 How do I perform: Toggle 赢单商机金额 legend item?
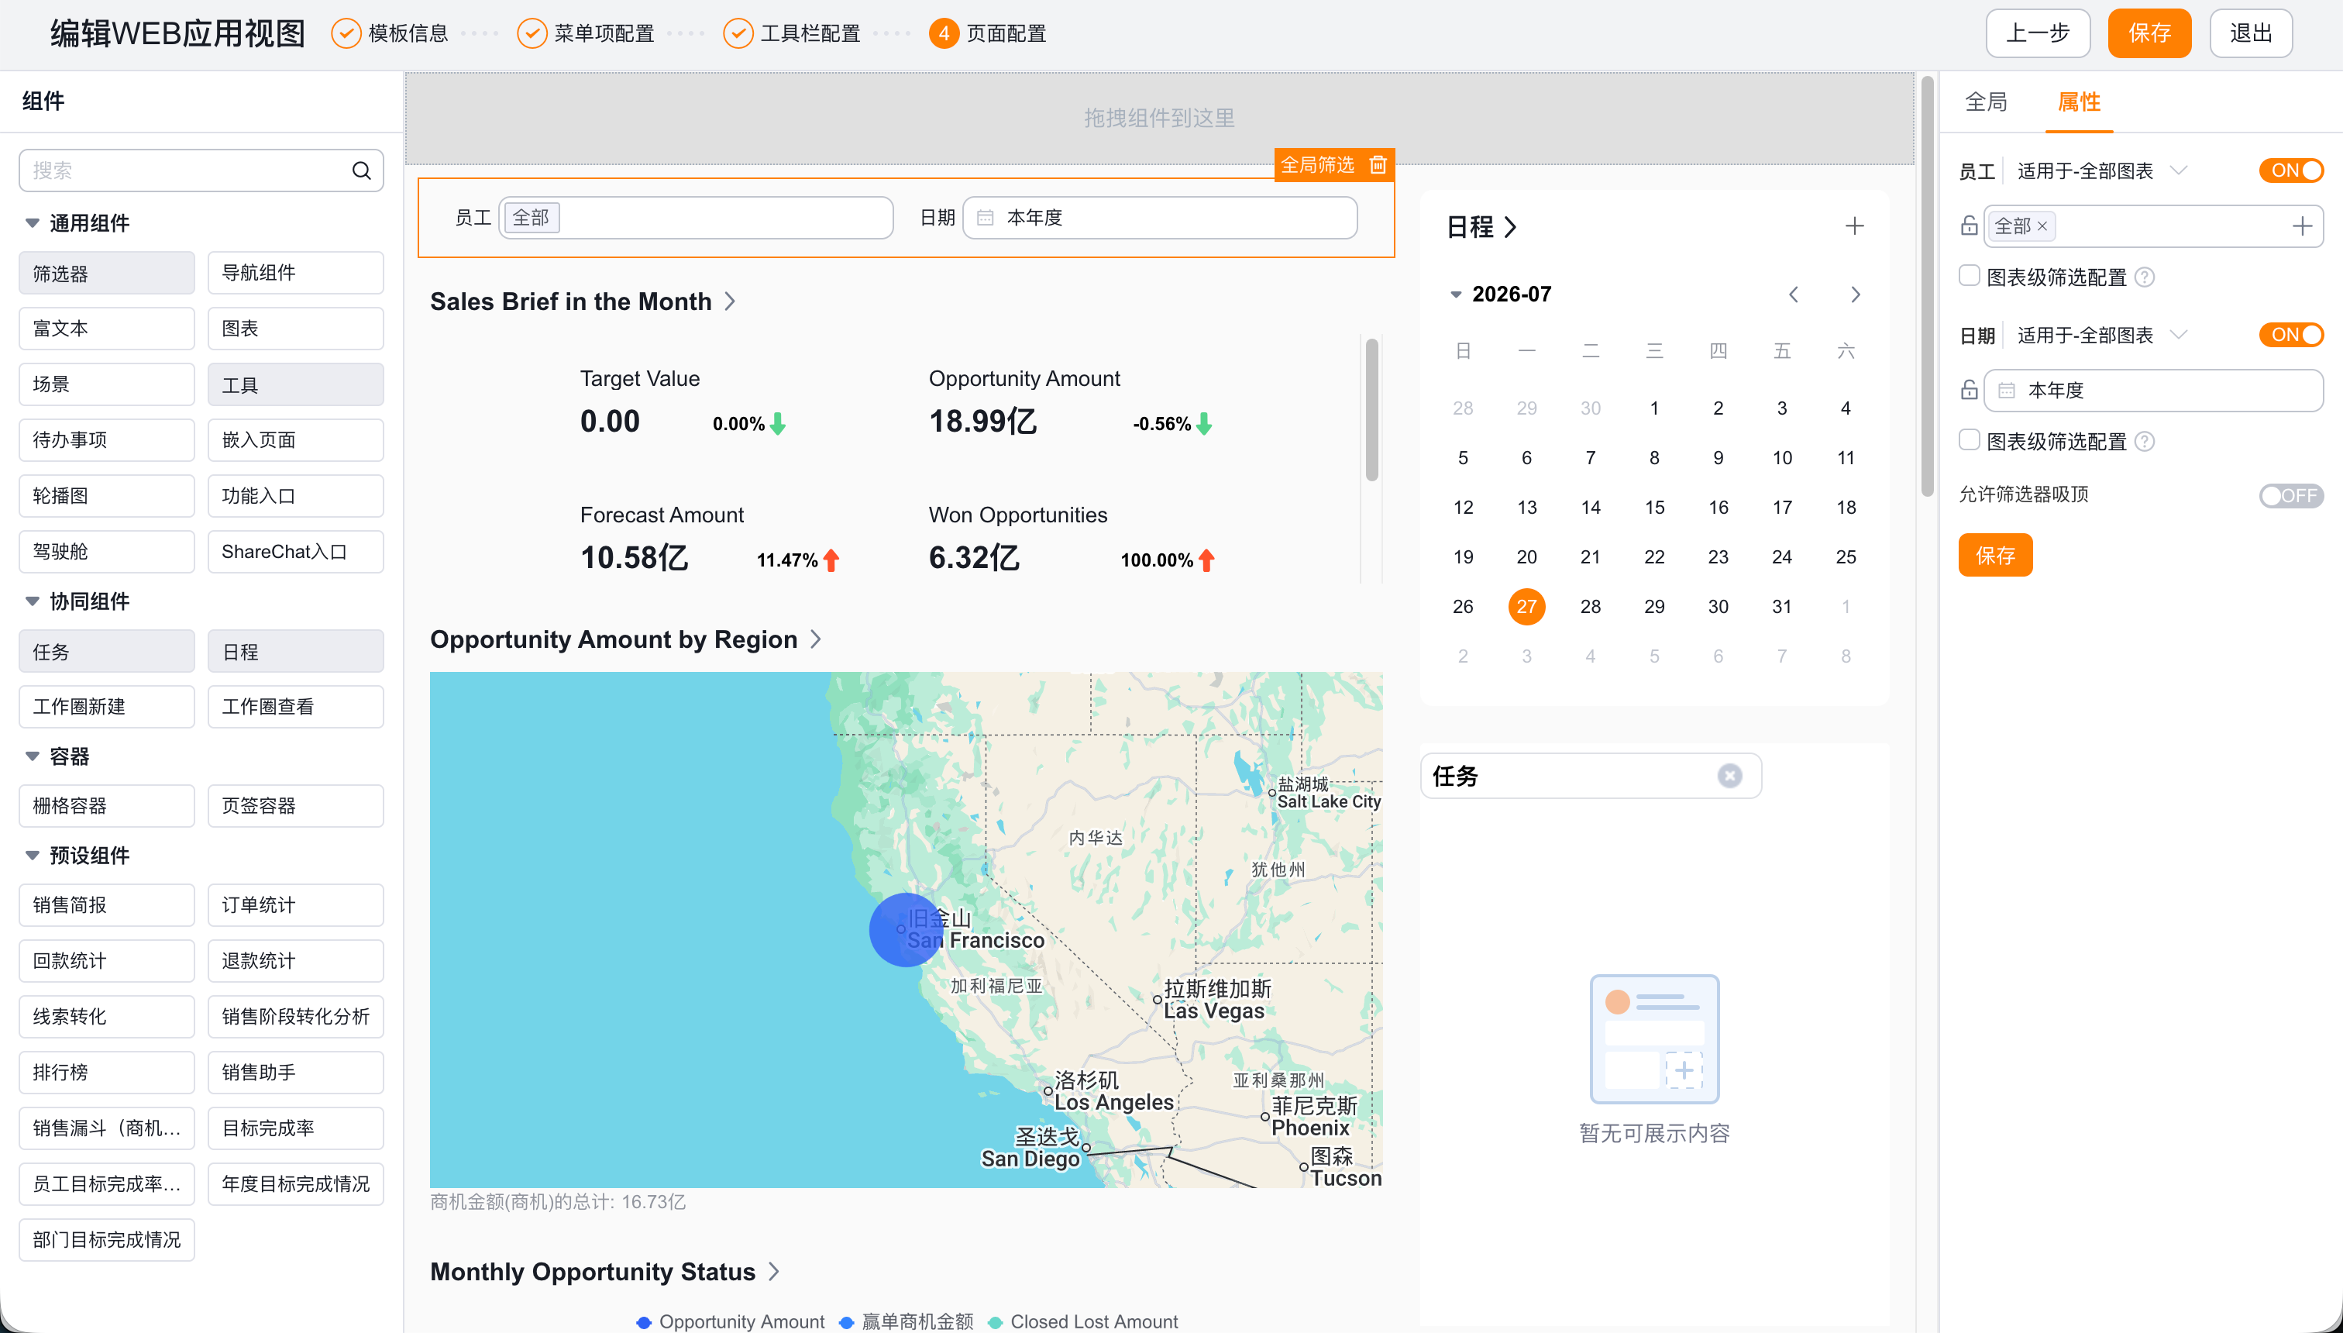pyautogui.click(x=906, y=1322)
